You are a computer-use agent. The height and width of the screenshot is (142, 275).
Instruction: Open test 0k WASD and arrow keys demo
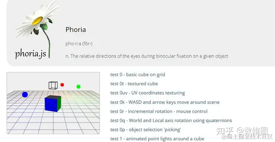[x=165, y=102]
